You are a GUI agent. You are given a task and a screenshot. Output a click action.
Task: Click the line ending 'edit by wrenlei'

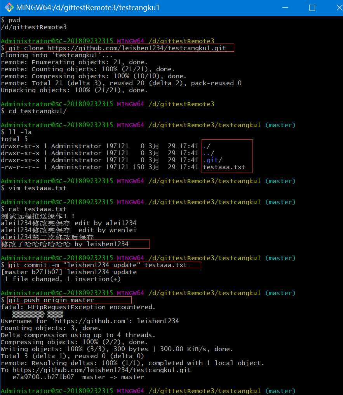(x=68, y=230)
